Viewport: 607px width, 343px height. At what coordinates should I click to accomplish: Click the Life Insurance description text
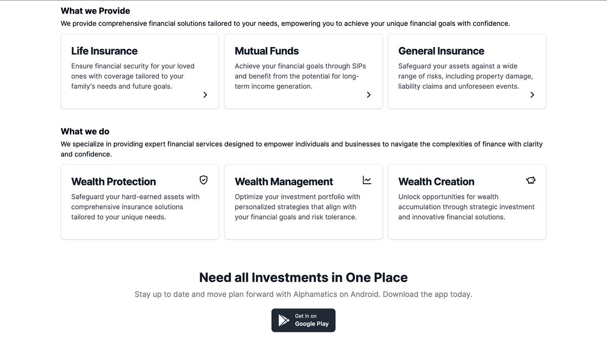coord(133,76)
